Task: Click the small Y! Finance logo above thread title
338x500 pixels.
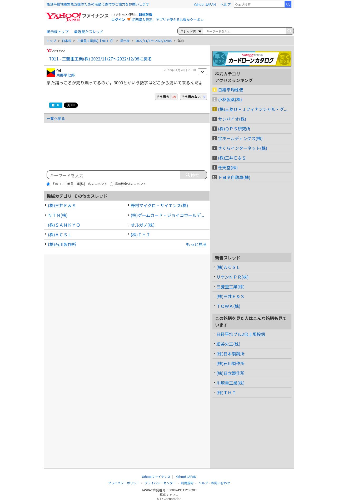Action: [56, 50]
